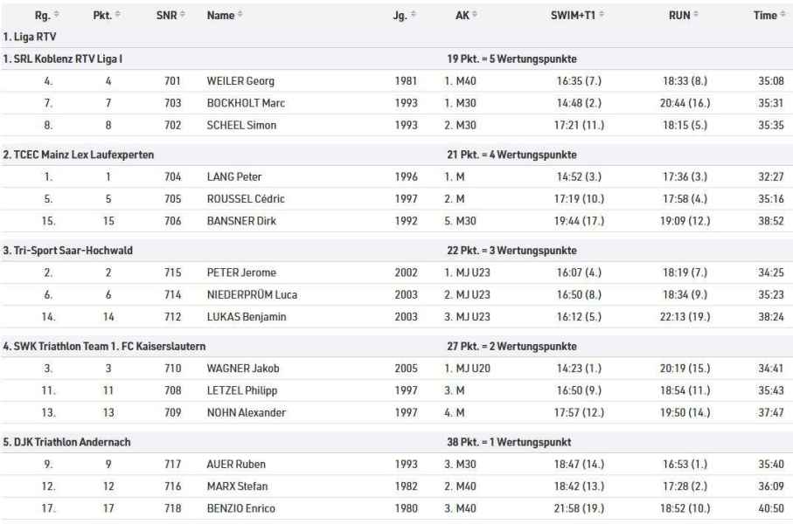Screen dimensions: 793x524
Task: Select the PETER Jerome result row
Action: point(397,272)
